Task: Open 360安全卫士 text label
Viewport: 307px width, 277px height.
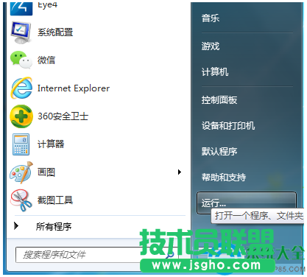Action: [63, 116]
